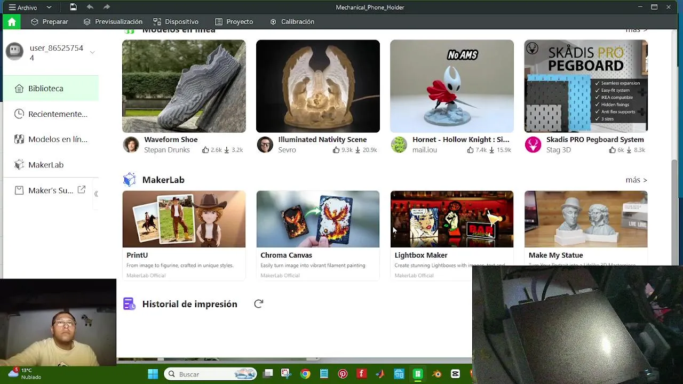Click Stag 3D author avatar
Viewport: 683px width, 384px height.
tap(533, 145)
